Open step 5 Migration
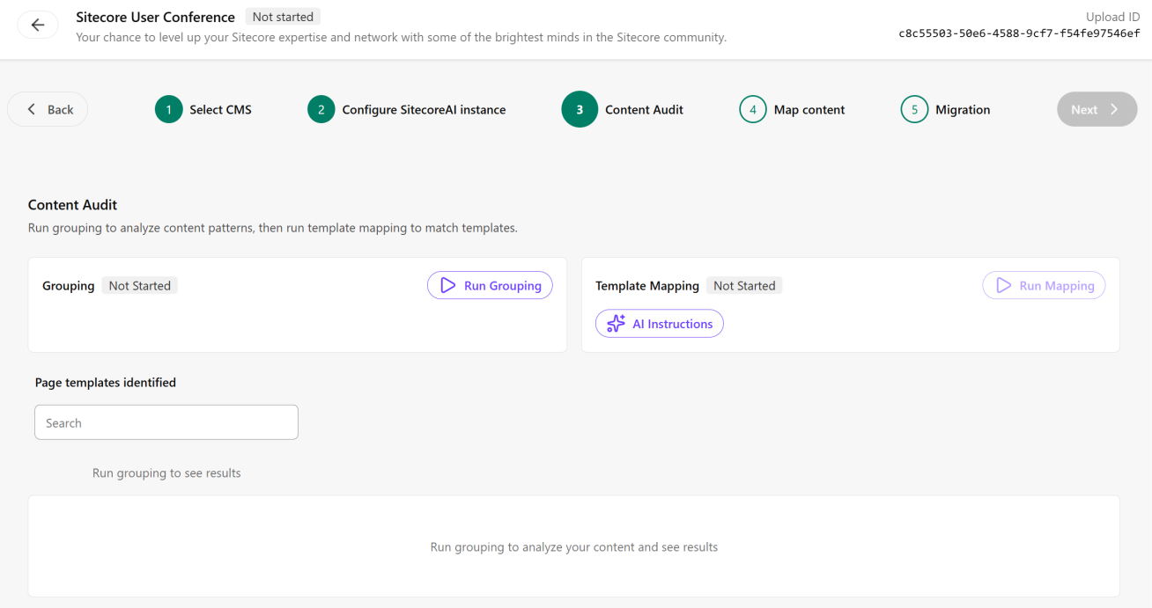Viewport: 1152px width, 608px height. [x=946, y=109]
